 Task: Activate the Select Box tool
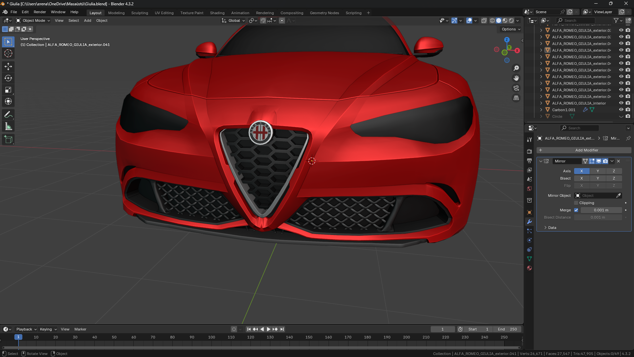point(8,42)
